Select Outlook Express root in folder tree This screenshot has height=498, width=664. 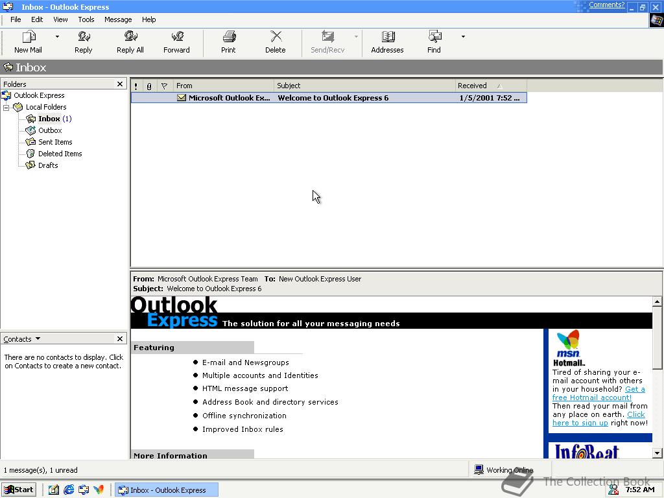point(39,95)
